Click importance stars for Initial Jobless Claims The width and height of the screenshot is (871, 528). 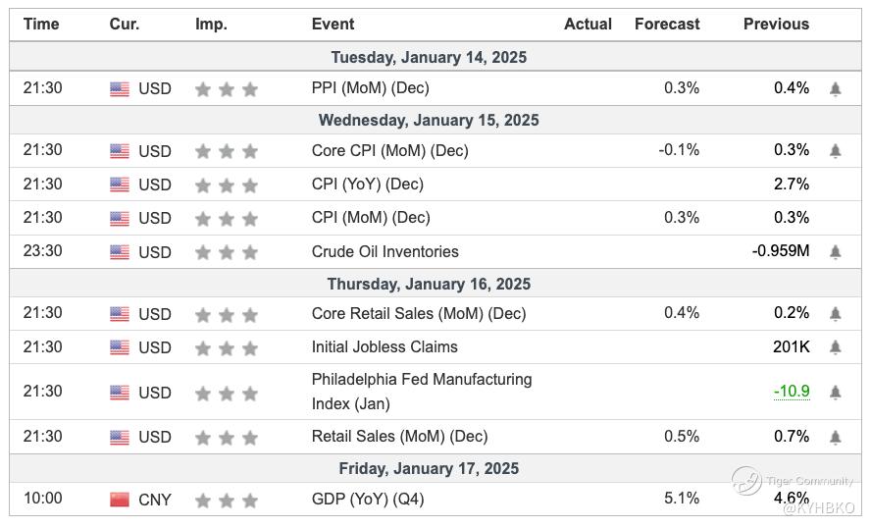tap(227, 347)
